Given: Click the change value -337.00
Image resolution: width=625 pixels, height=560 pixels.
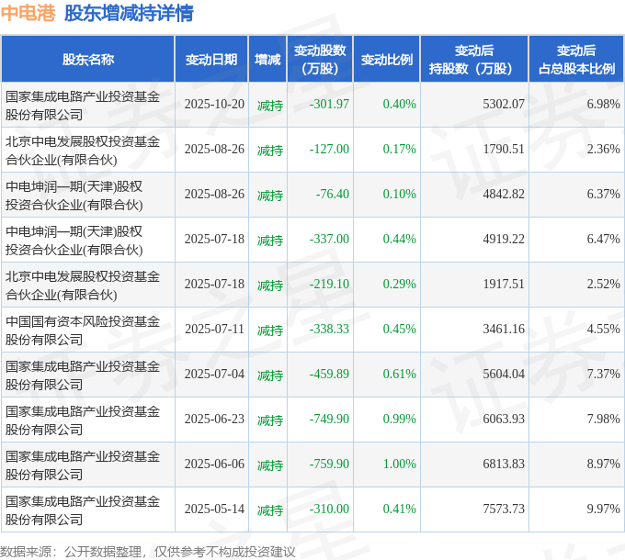Looking at the screenshot, I should [x=329, y=239].
